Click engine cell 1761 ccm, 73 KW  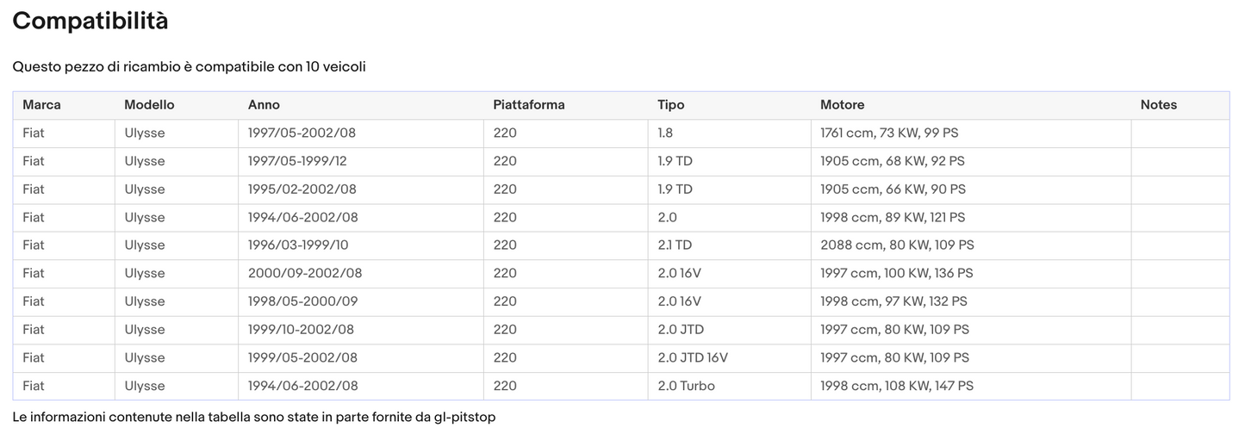pos(889,133)
